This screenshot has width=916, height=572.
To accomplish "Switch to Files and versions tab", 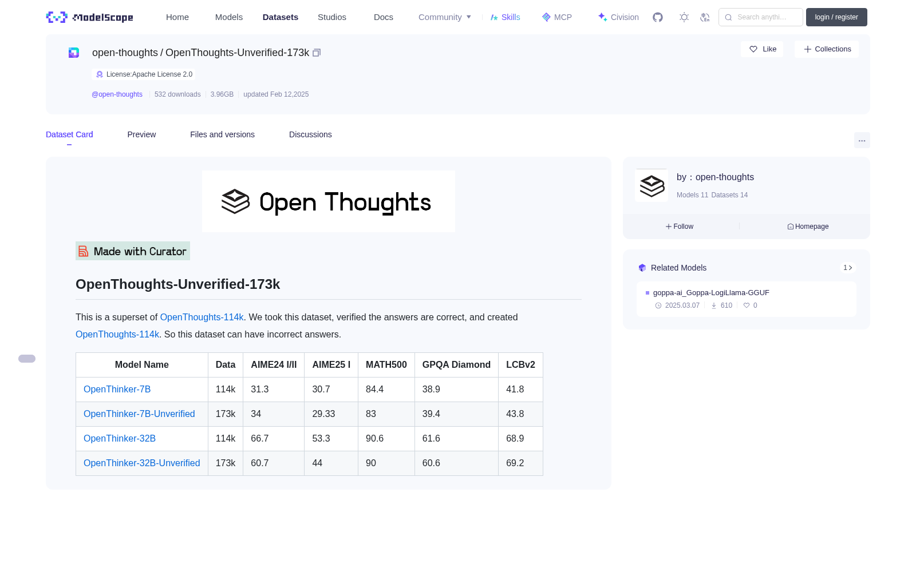I will tap(222, 134).
